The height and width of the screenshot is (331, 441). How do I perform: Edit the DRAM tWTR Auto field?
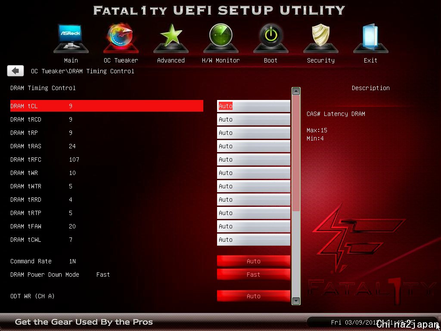253,186
